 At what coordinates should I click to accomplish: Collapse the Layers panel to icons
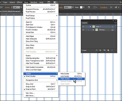pyautogui.click(x=113, y=21)
